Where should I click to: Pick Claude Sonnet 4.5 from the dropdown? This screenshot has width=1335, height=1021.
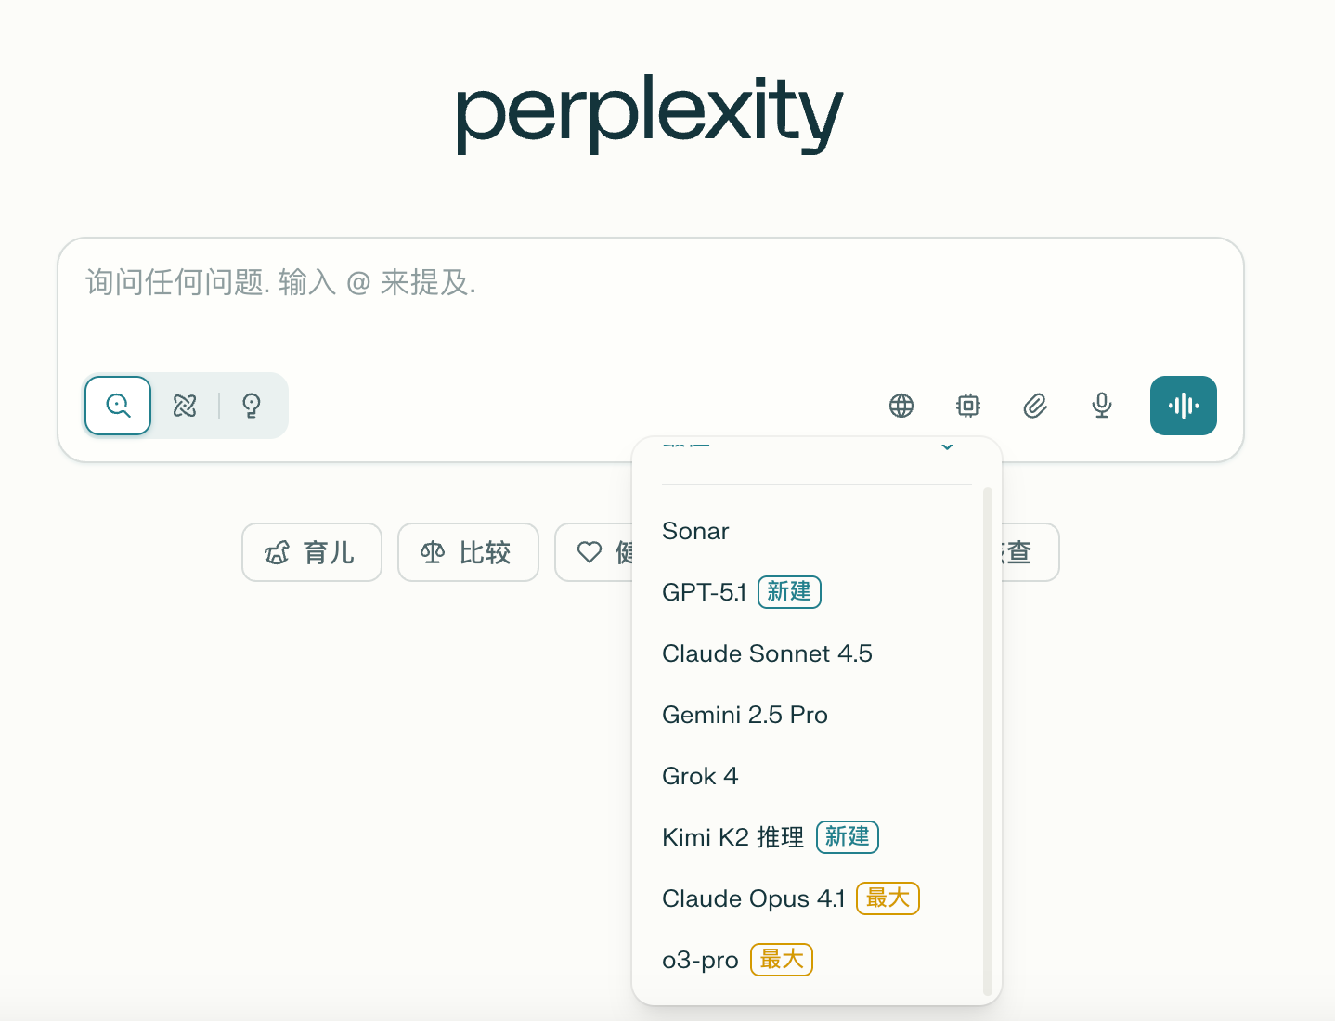coord(767,653)
